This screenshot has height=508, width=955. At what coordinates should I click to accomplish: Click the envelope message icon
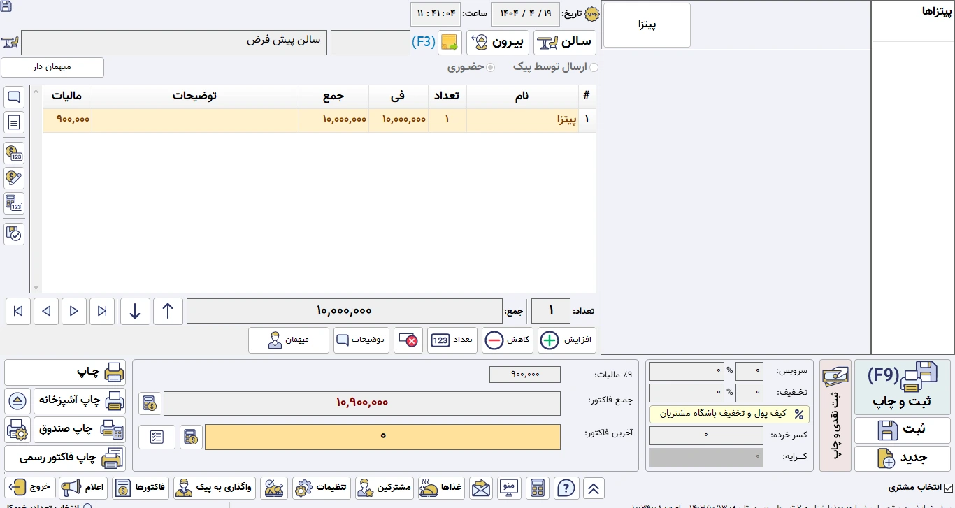(x=481, y=488)
